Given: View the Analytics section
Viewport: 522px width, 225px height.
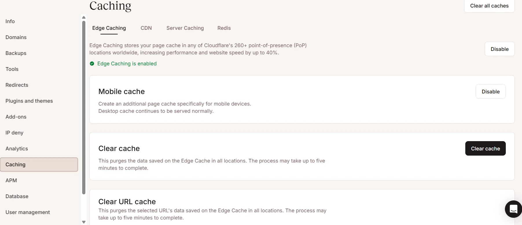Looking at the screenshot, I should pos(16,149).
